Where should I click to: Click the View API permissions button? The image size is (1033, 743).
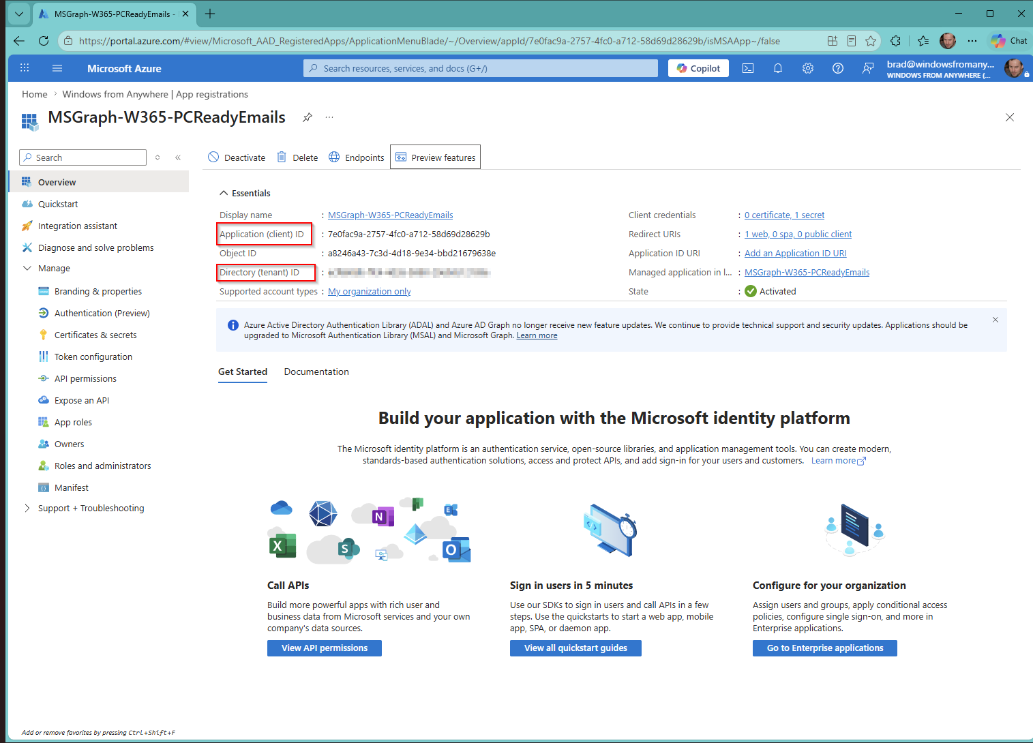click(325, 648)
